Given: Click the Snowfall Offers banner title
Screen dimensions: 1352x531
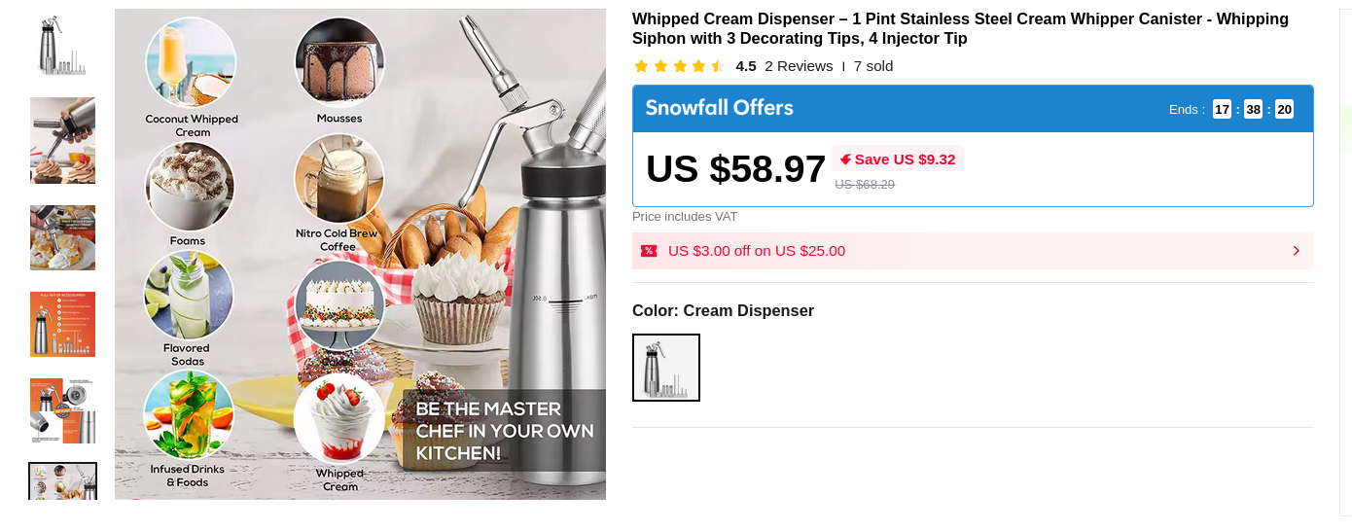Looking at the screenshot, I should (720, 108).
